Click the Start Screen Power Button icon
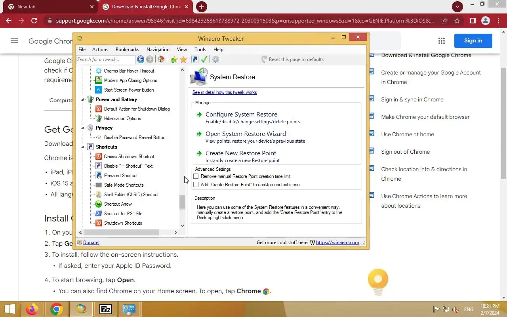Viewport: 507px width, 317px height. [x=99, y=90]
